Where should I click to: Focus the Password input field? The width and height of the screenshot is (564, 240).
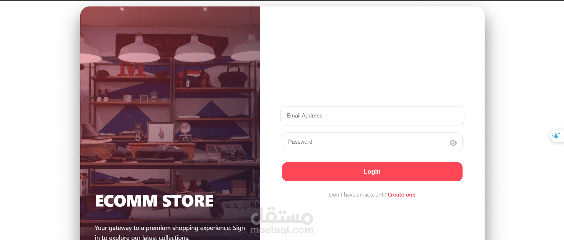point(372,142)
